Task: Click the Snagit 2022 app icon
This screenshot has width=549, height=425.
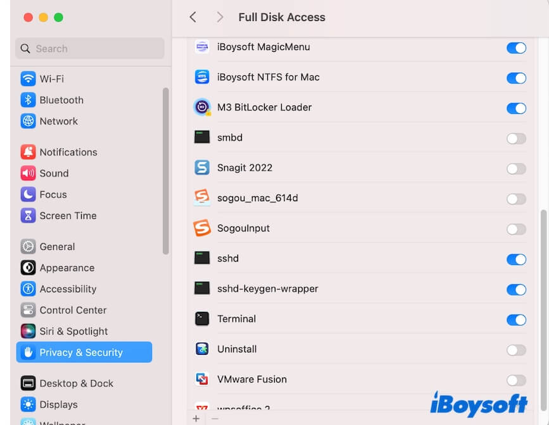Action: point(202,168)
